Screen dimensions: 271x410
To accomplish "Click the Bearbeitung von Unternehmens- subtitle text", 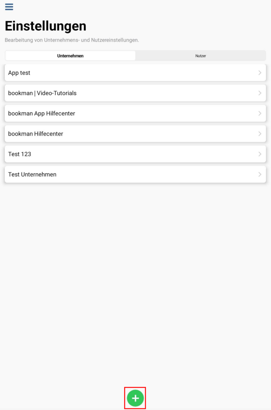I will (72, 40).
